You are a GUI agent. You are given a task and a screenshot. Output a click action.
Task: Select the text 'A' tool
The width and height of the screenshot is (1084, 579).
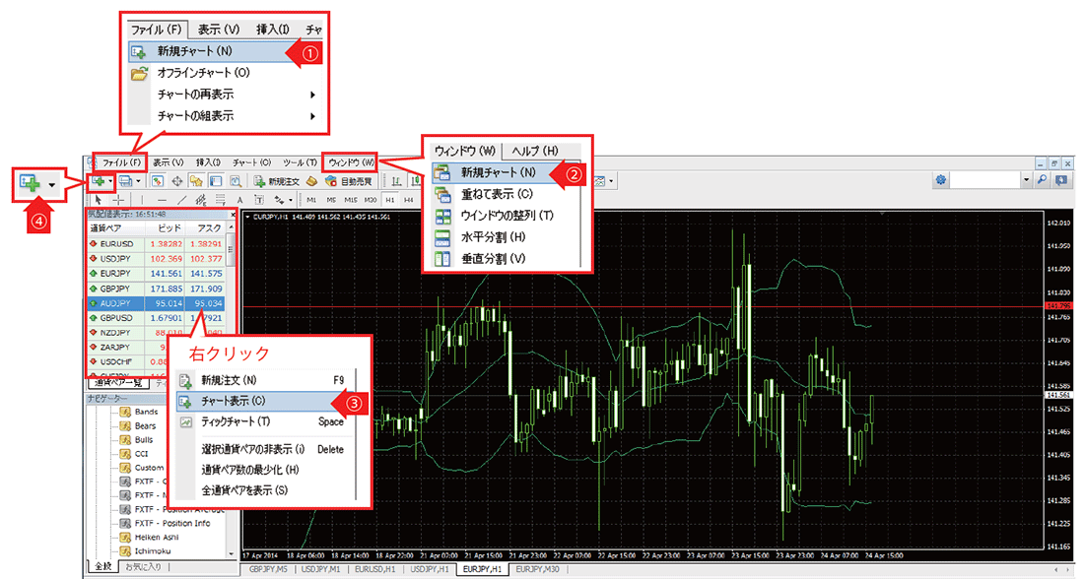239,200
